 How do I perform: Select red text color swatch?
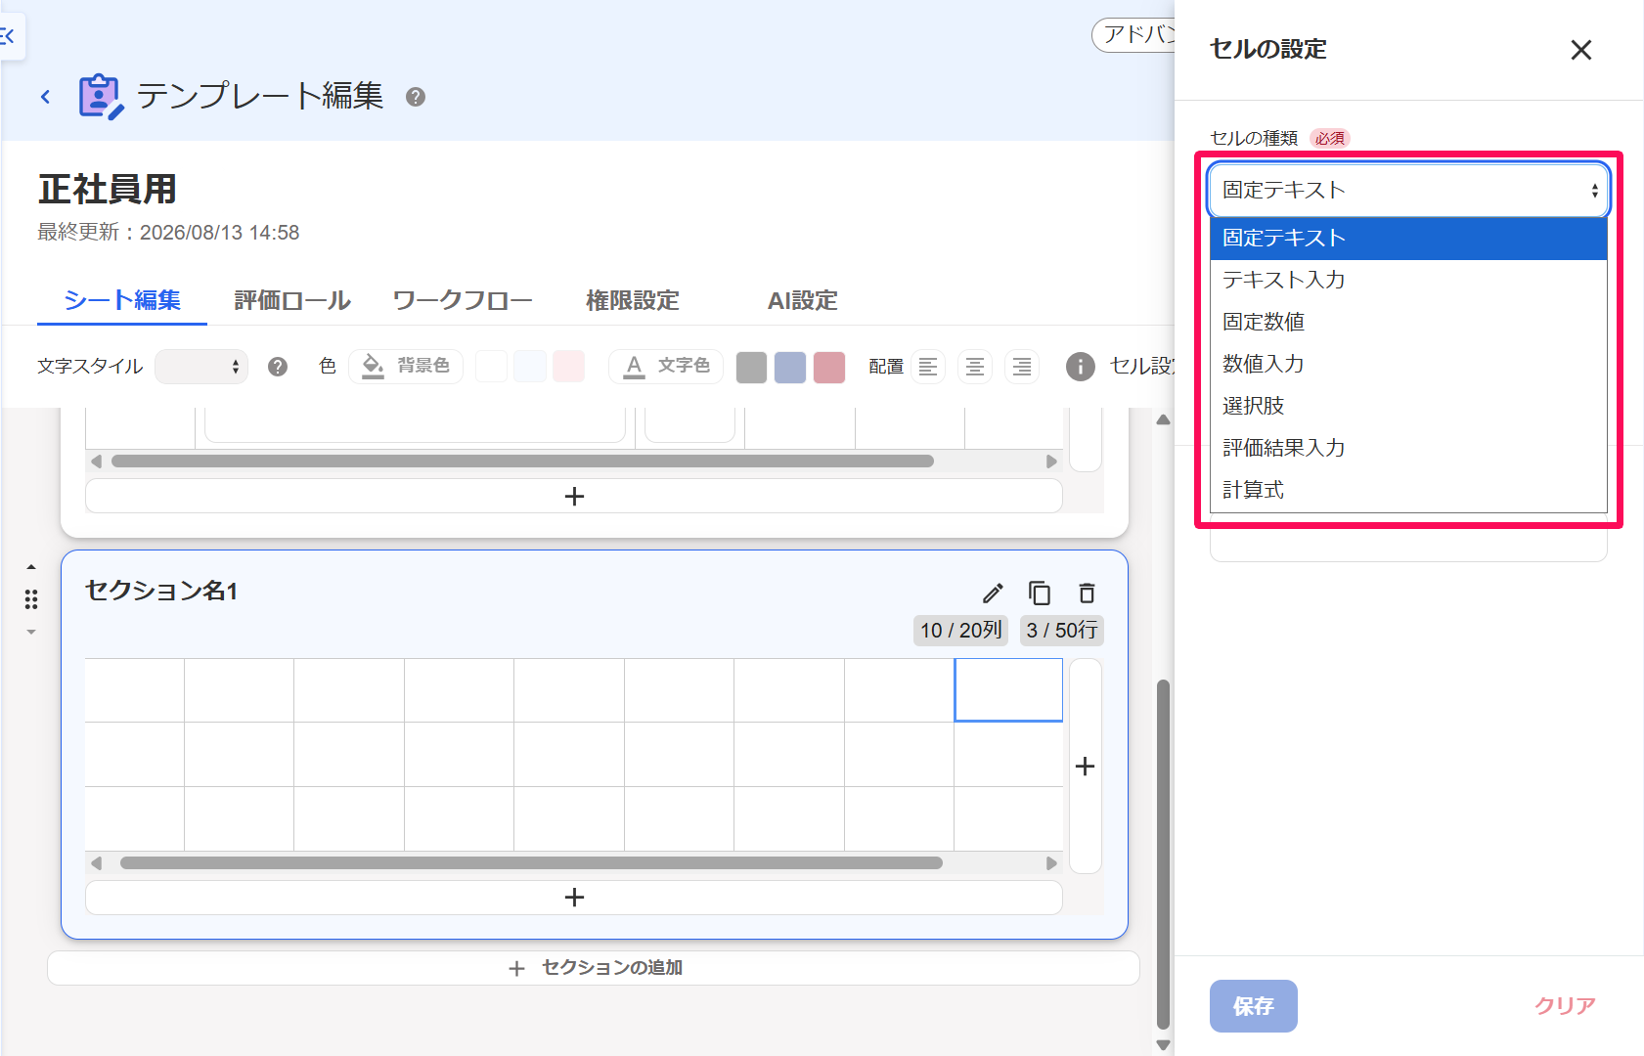[x=829, y=368]
